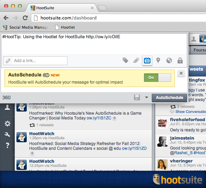
Task: Click the 360 character counter
Action: pyautogui.click(x=7, y=98)
